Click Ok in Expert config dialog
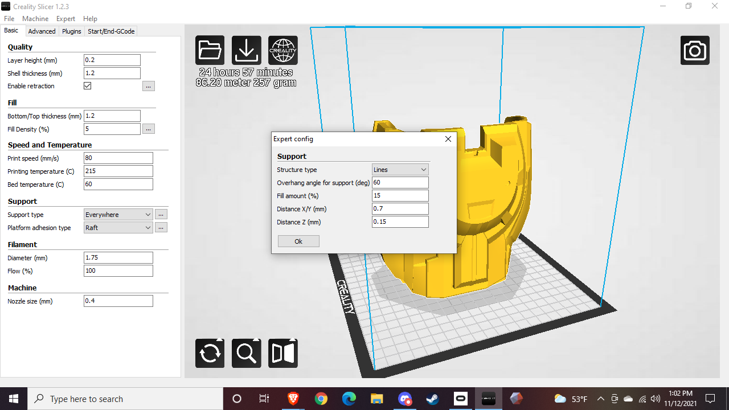729x410 pixels. [298, 241]
